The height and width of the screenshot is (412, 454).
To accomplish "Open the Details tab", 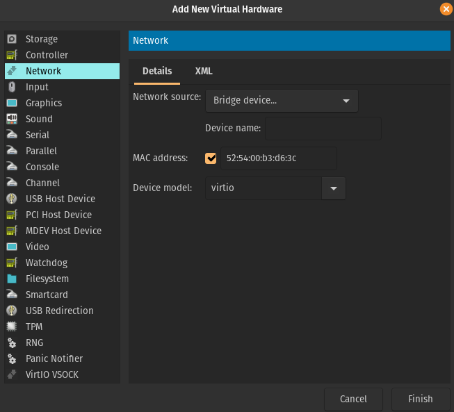I will [157, 71].
